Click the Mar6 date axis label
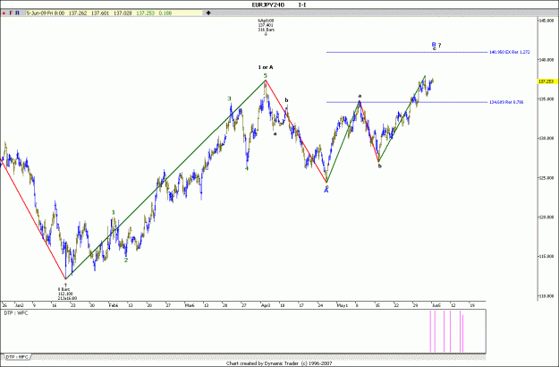This screenshot has width=559, height=367. pos(190,305)
